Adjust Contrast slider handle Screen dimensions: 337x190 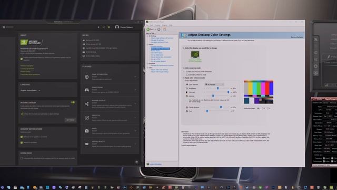pyautogui.click(x=228, y=92)
